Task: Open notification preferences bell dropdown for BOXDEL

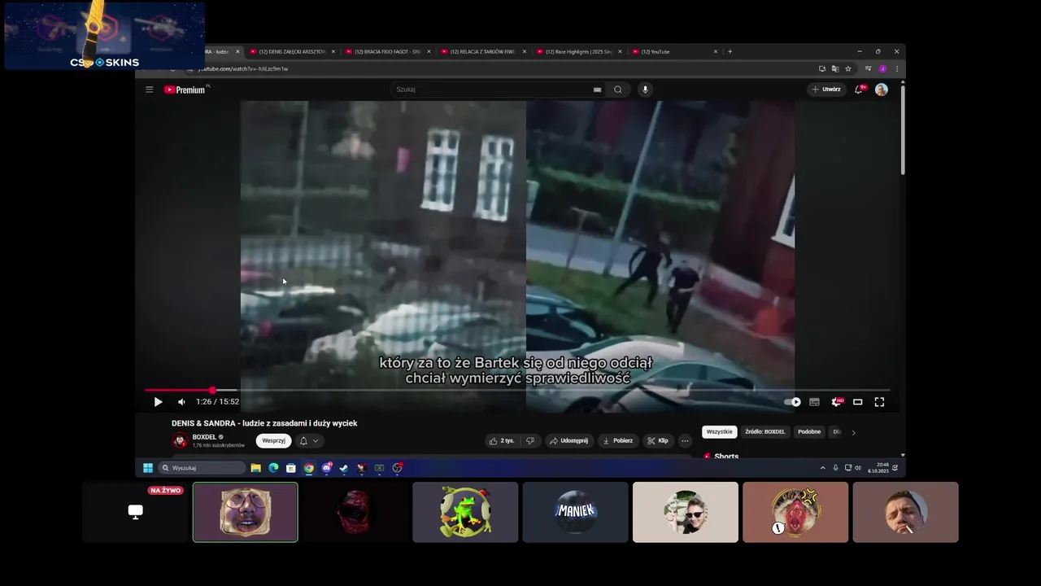Action: tap(309, 440)
